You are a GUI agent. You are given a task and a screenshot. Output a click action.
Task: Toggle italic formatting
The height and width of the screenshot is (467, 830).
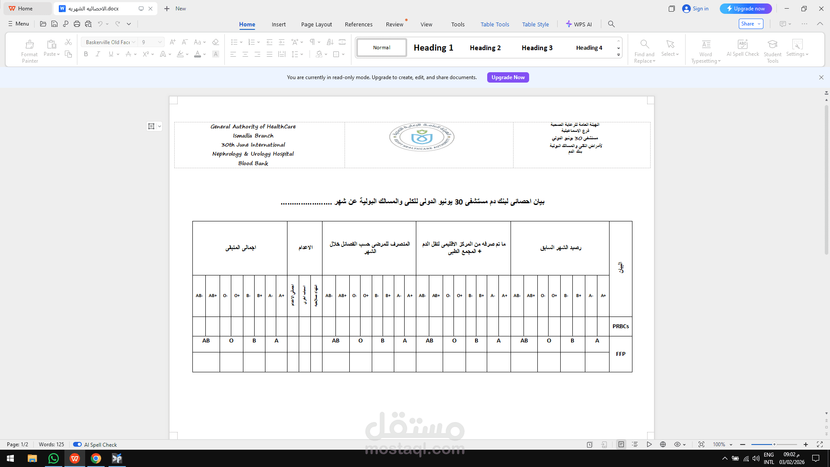[x=98, y=54]
